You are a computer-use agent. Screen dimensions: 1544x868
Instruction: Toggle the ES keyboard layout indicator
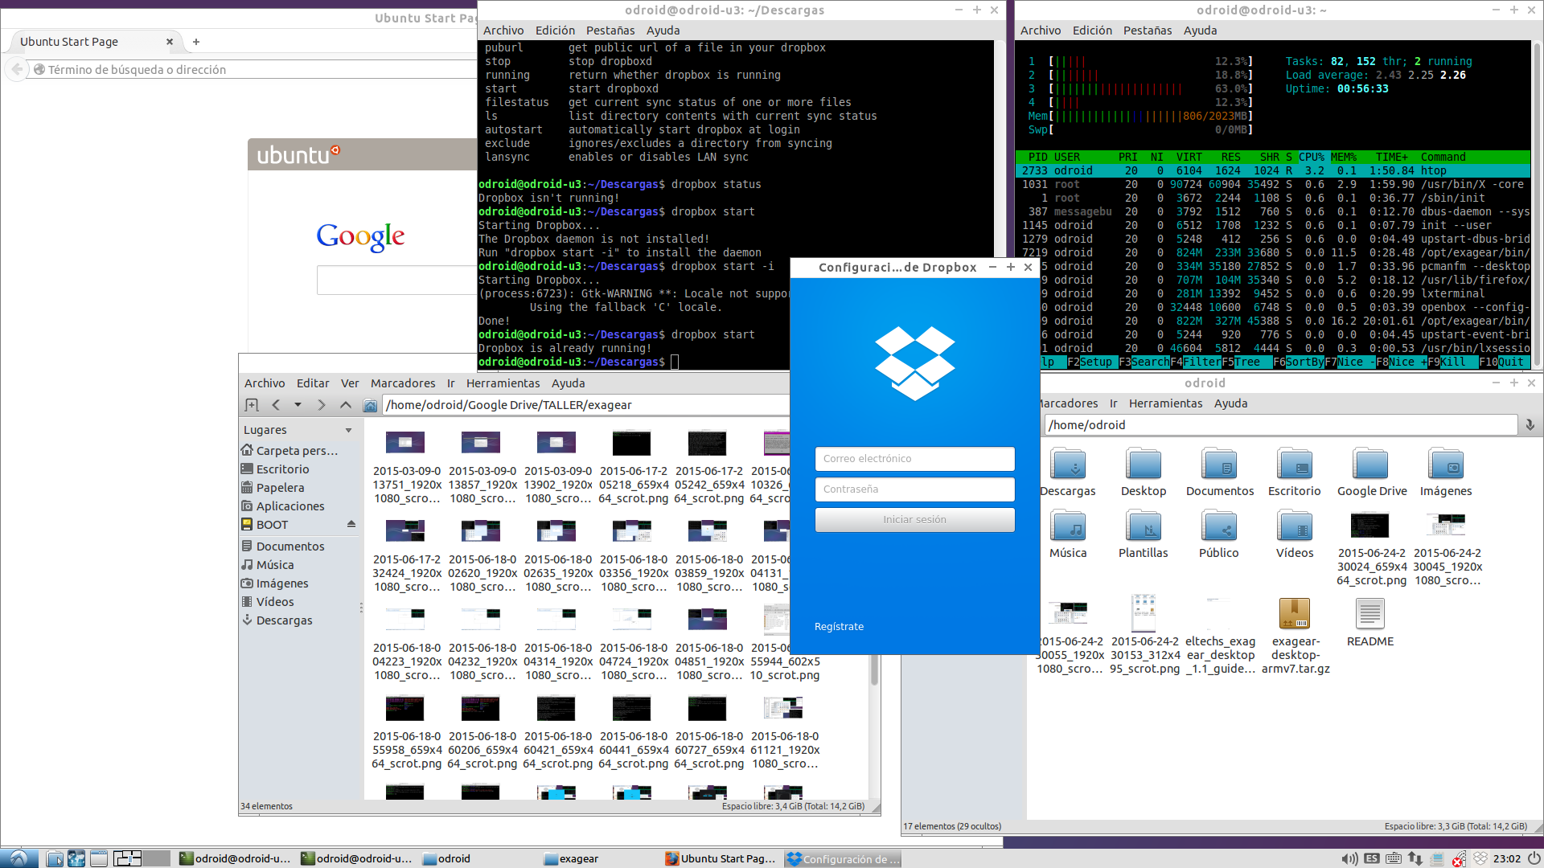point(1372,858)
